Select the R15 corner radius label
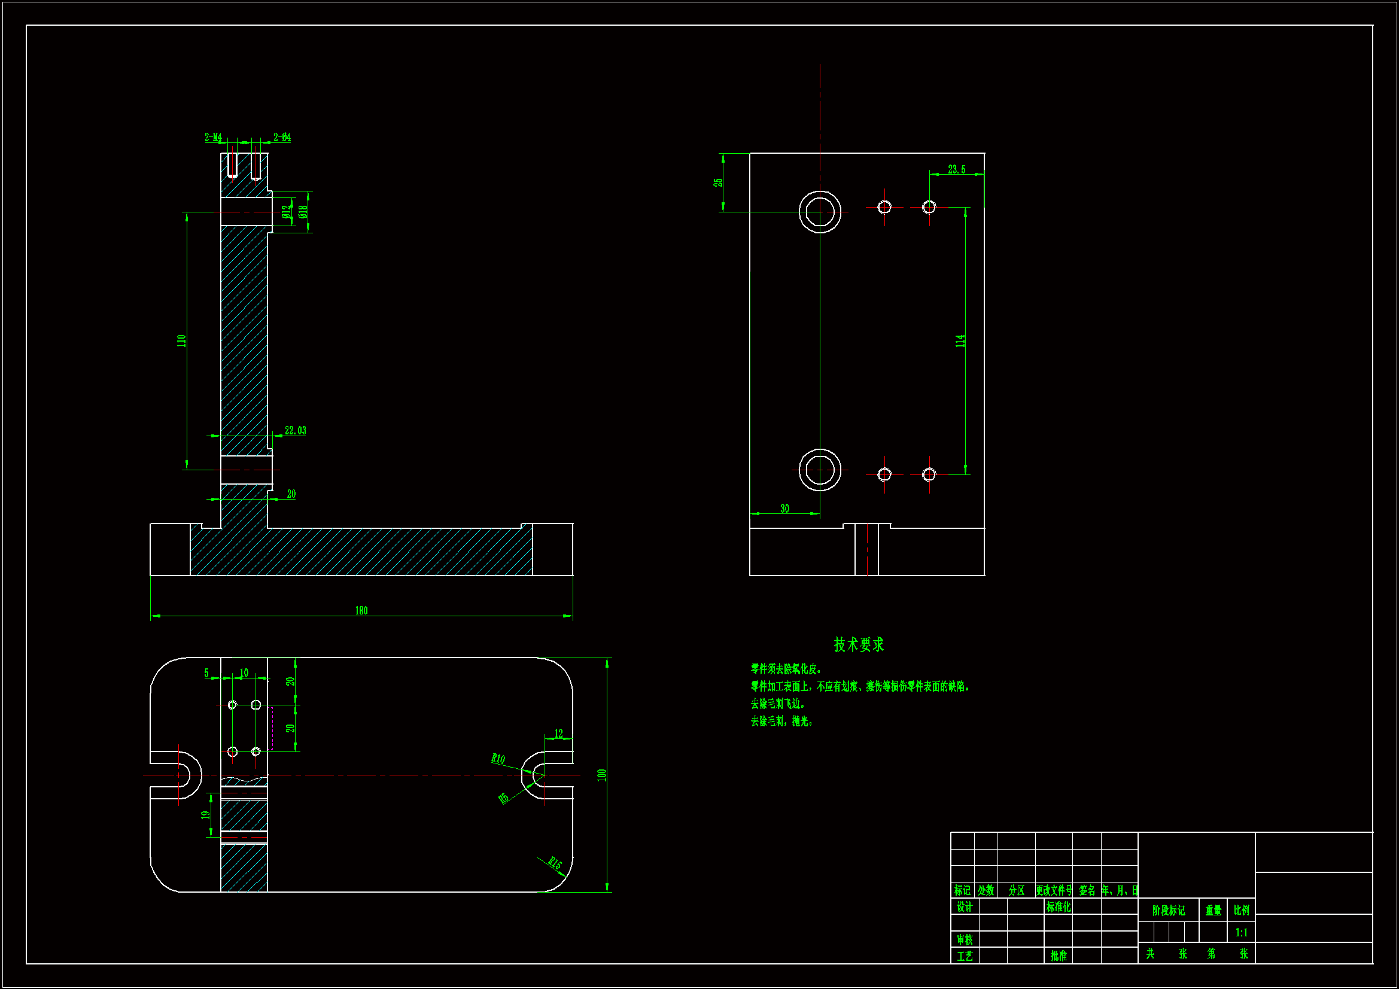 555,863
